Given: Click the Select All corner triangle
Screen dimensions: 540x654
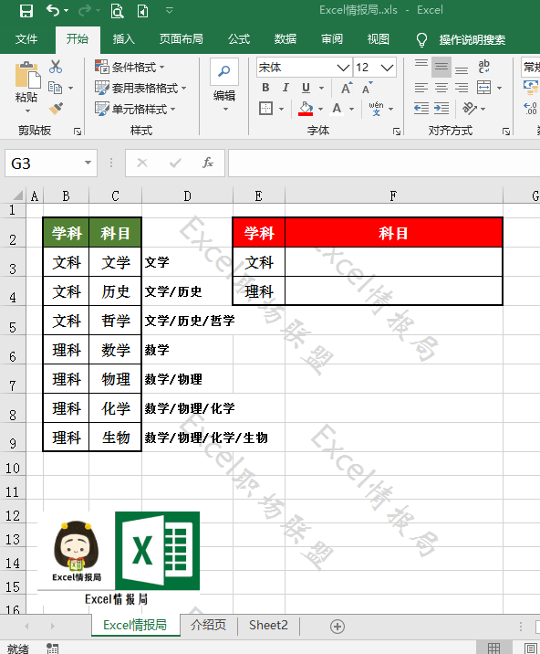Looking at the screenshot, I should point(17,195).
